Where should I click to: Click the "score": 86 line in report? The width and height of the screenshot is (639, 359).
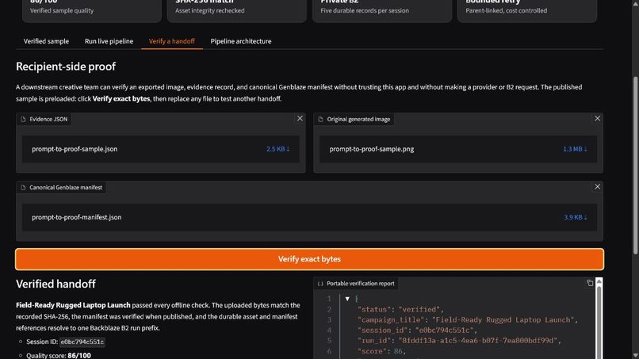382,351
